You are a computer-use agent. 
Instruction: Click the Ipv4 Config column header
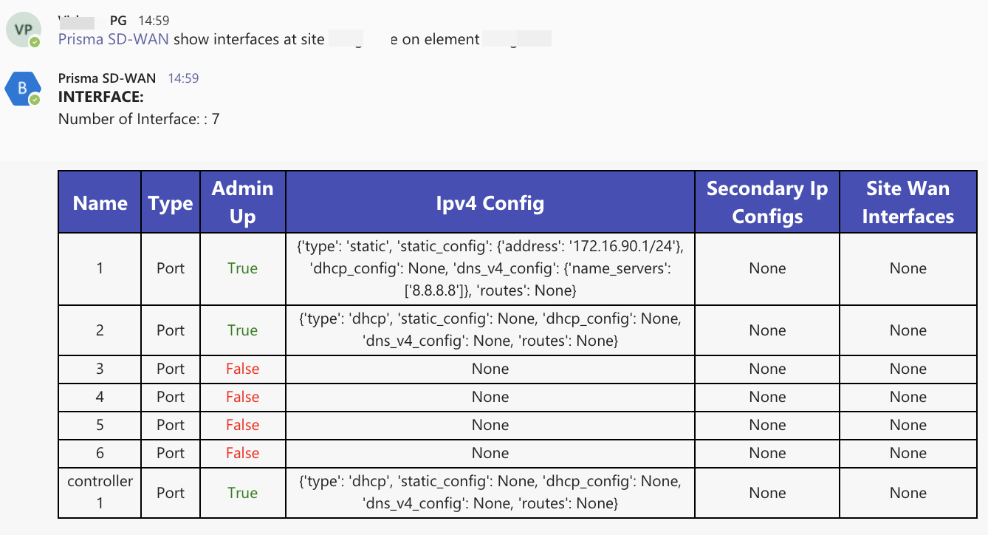click(x=490, y=203)
